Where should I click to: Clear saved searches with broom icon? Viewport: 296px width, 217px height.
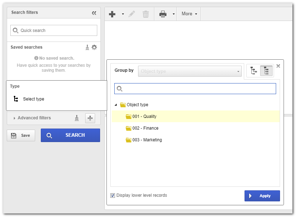tap(87, 47)
